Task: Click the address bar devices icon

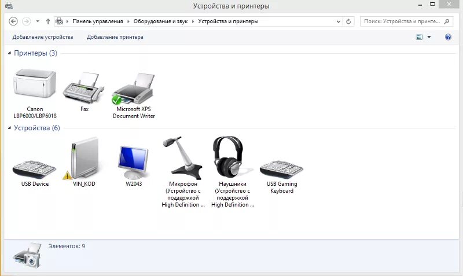Action: point(60,21)
